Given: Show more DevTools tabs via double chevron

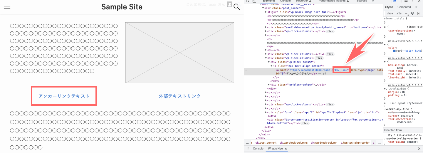Looking at the screenshot, I should click(373, 1).
